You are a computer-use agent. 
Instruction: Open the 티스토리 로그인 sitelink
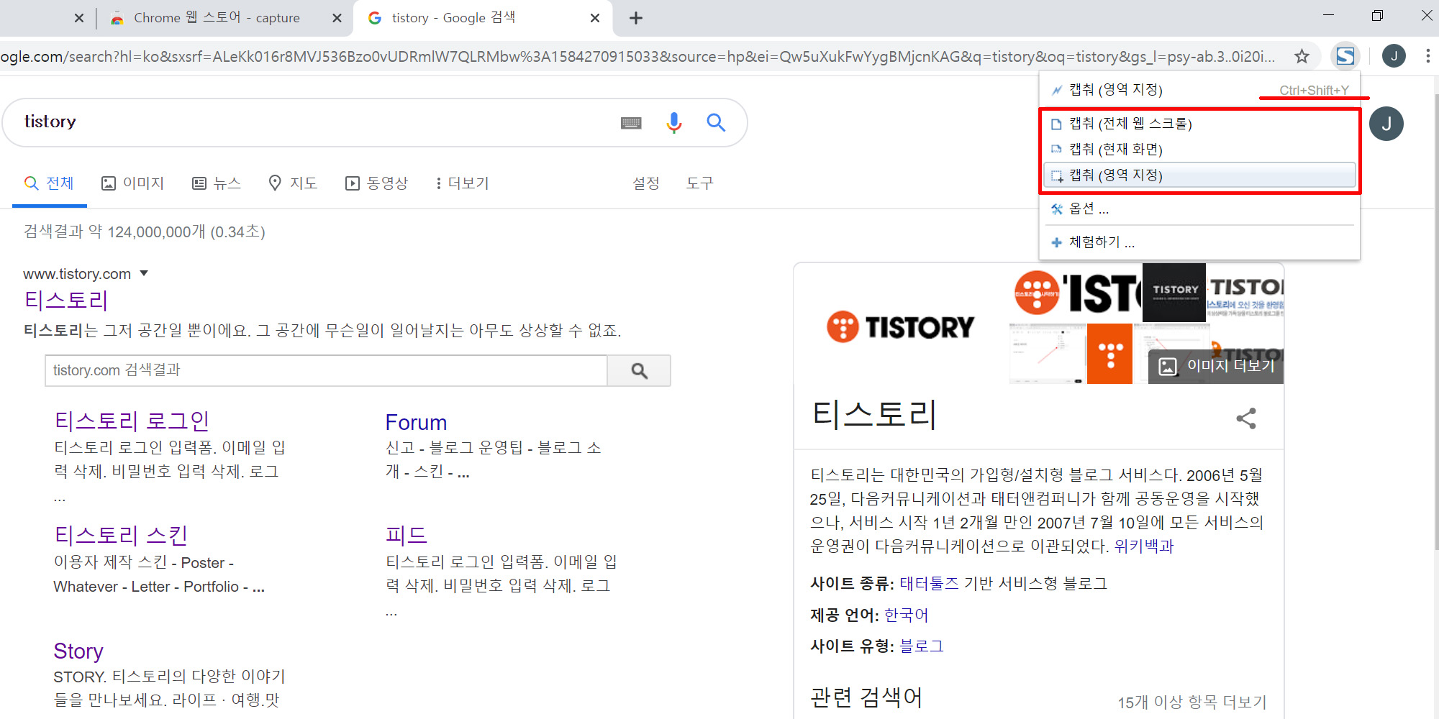132,421
